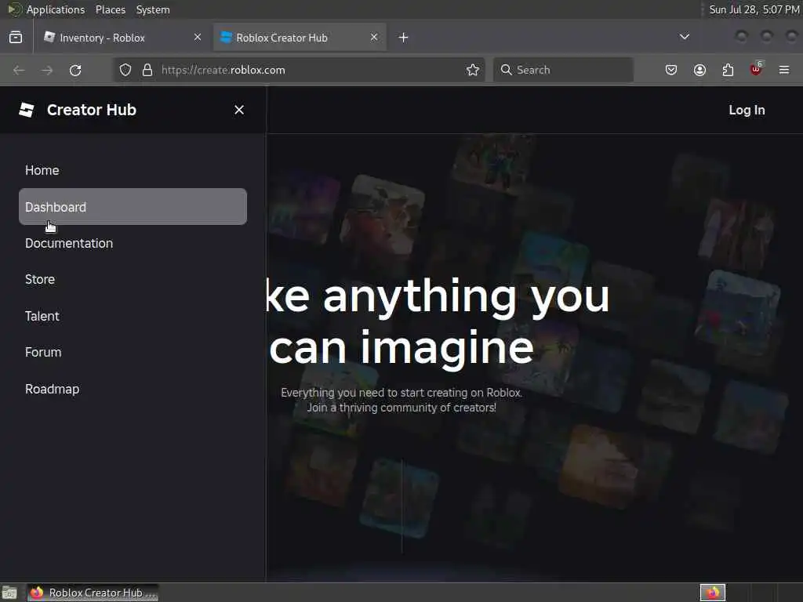
Task: Close the Creator Hub side menu
Action: 239,110
